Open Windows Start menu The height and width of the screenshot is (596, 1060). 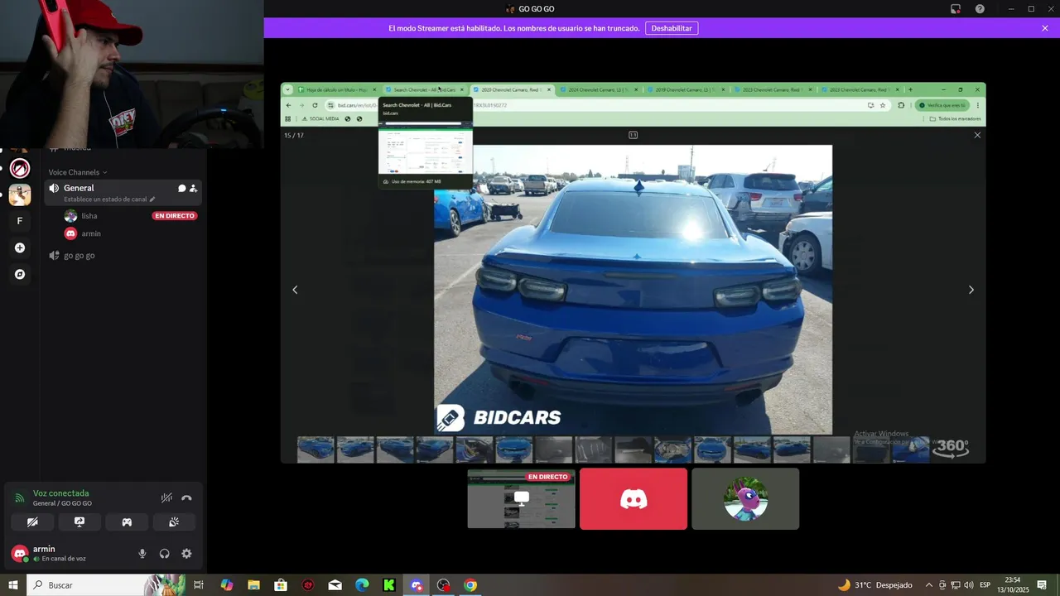pyautogui.click(x=13, y=585)
